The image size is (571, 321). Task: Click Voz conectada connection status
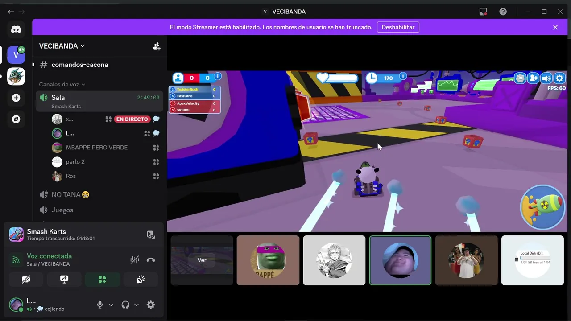point(49,256)
